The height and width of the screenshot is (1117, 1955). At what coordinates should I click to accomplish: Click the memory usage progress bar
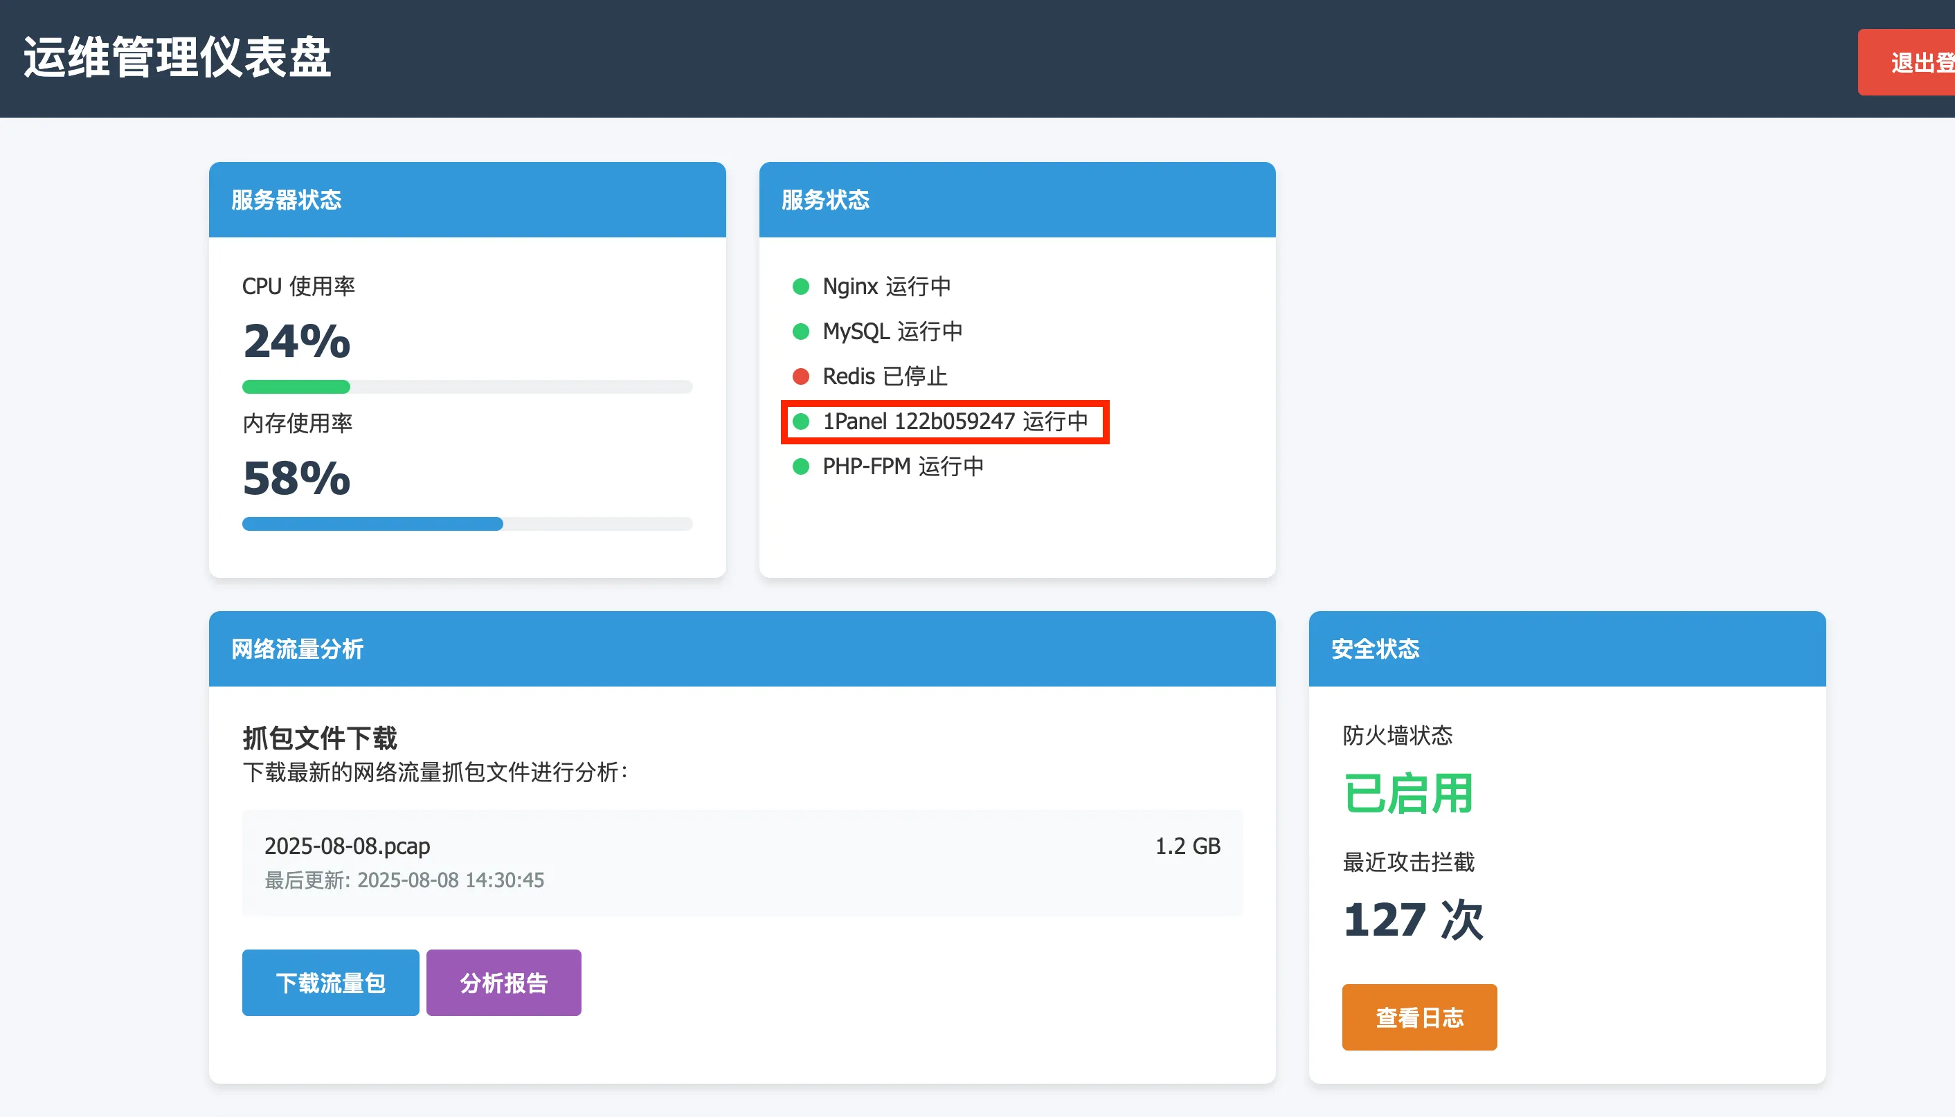coord(467,524)
